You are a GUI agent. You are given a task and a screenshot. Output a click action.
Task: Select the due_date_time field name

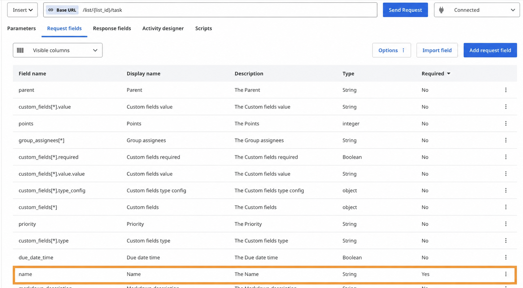click(x=36, y=257)
